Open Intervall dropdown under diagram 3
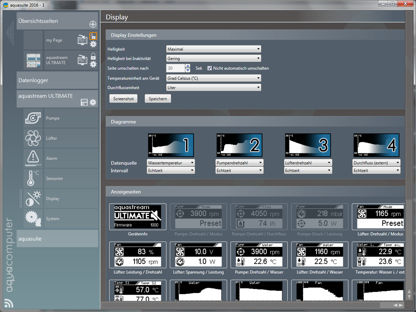This screenshot has width=416, height=312. point(308,170)
